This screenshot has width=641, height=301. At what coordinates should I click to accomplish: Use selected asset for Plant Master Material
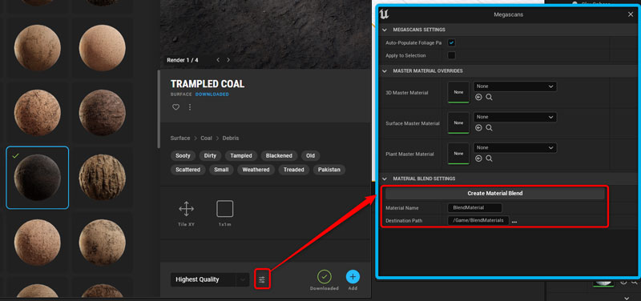[x=478, y=159]
